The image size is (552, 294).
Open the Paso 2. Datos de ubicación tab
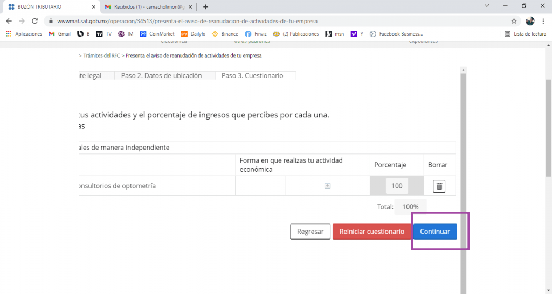pos(162,75)
